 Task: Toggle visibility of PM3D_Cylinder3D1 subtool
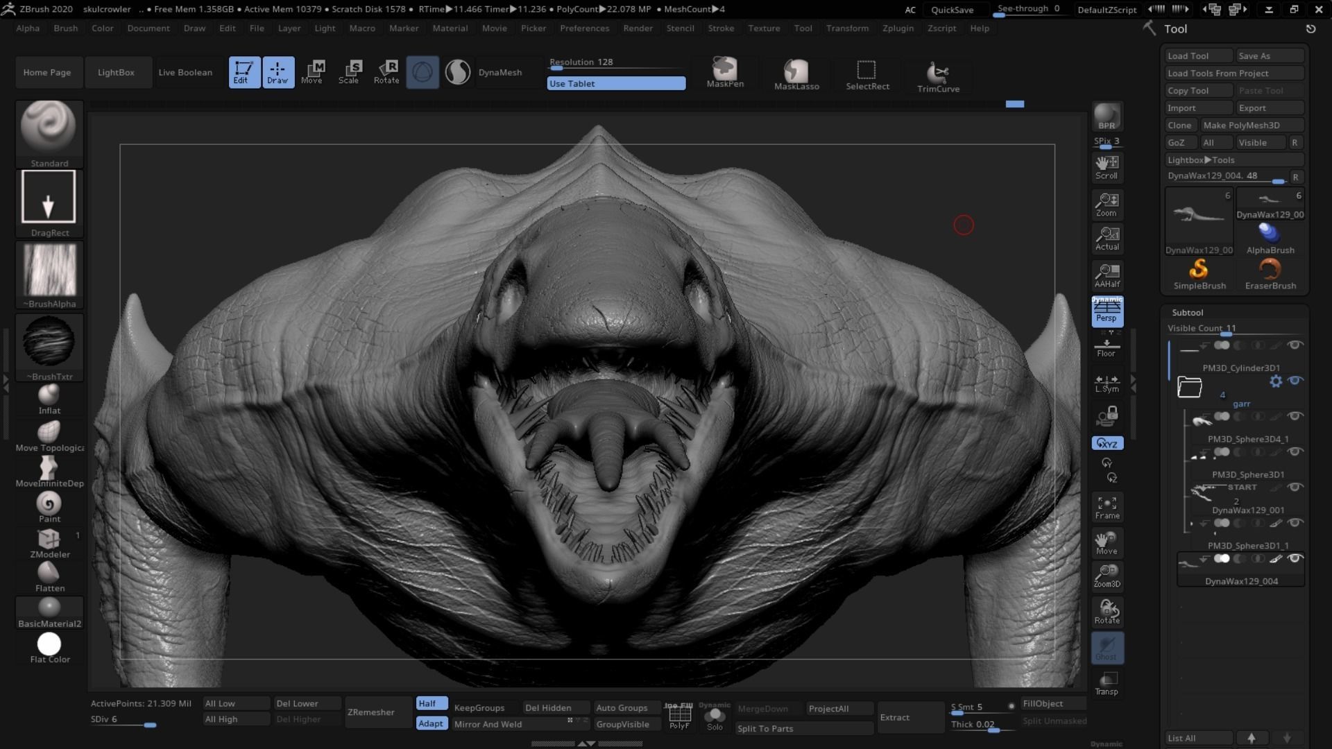1296,345
